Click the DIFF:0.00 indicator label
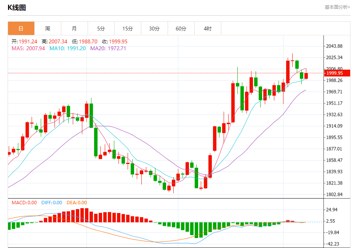Screen dimensions: 357x248 pyautogui.click(x=52, y=202)
